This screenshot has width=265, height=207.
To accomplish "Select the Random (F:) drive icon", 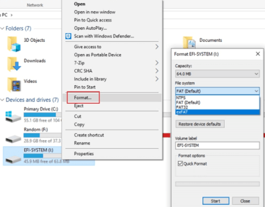I will click(x=13, y=139).
